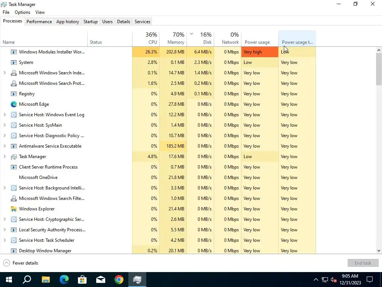
Task: Open the notification center icon
Action: coord(370,280)
